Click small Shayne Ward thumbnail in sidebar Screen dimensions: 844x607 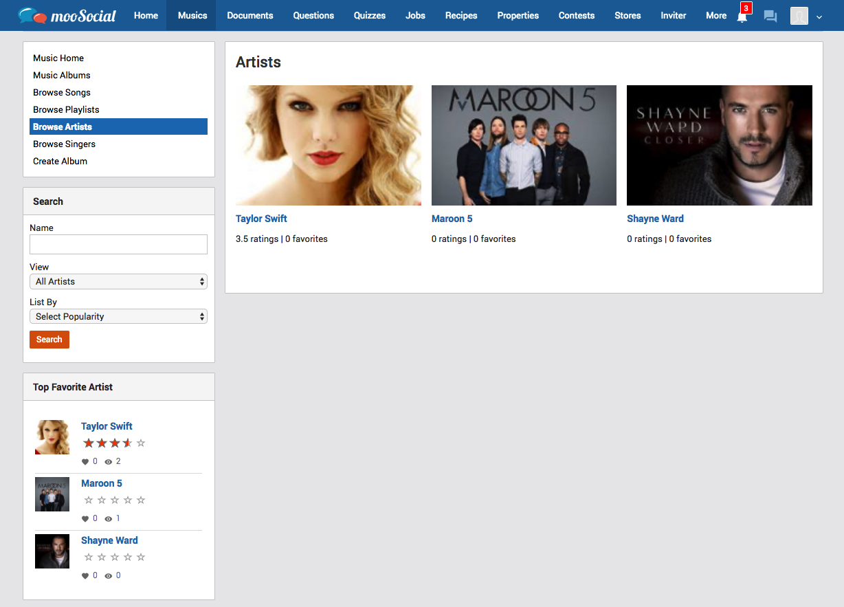52,551
